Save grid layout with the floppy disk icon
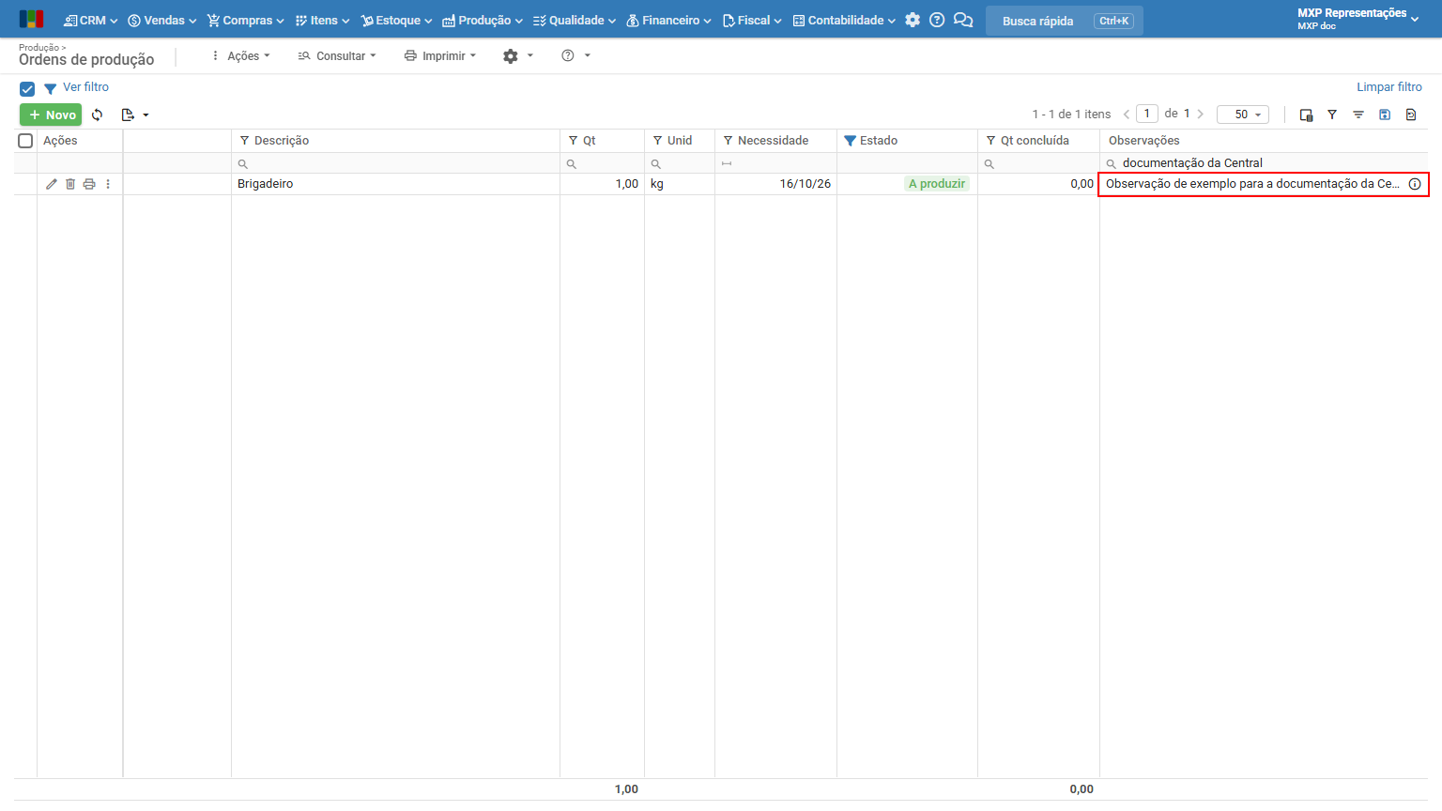Image resolution: width=1442 pixels, height=811 pixels. pos(1385,115)
